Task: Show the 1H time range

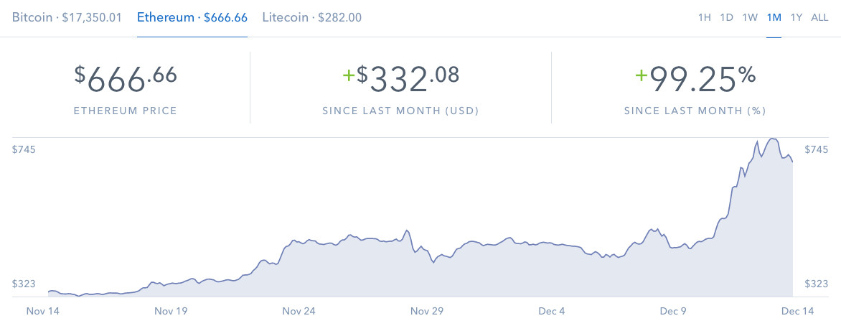Action: coord(704,17)
